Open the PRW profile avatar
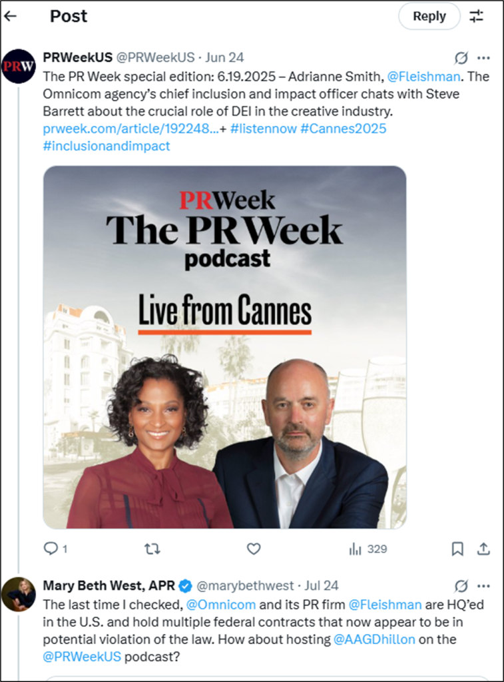Image resolution: width=504 pixels, height=682 pixels. click(x=19, y=66)
